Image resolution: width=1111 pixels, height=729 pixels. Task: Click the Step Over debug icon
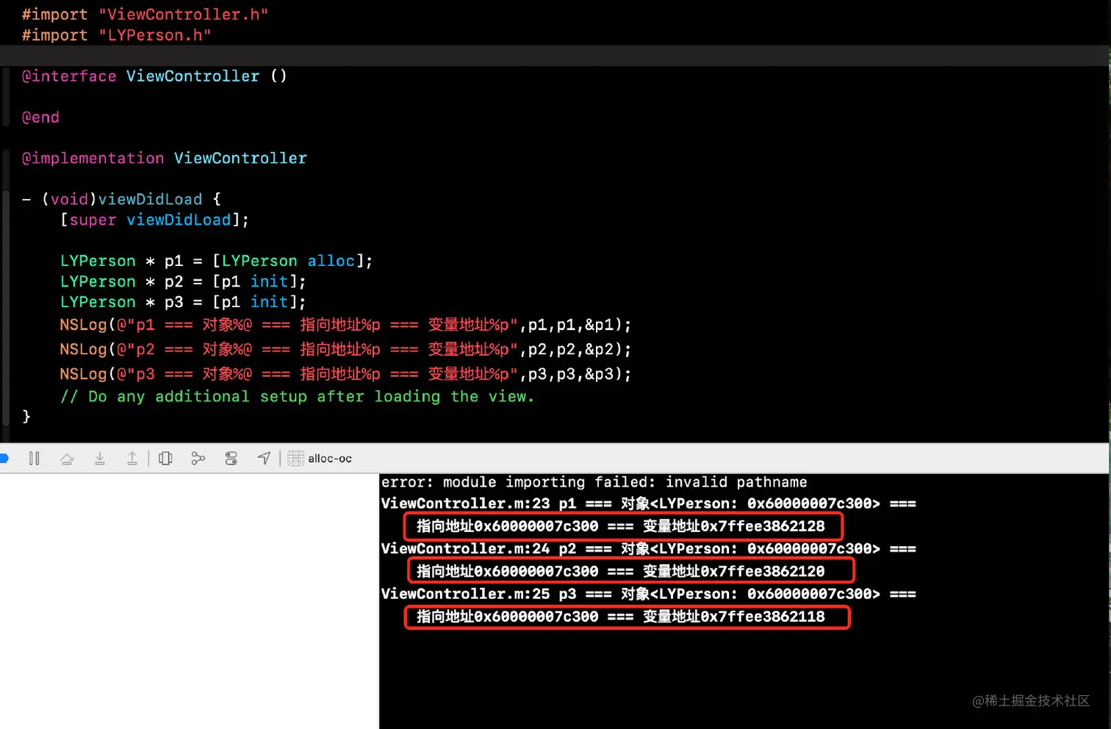coord(67,459)
